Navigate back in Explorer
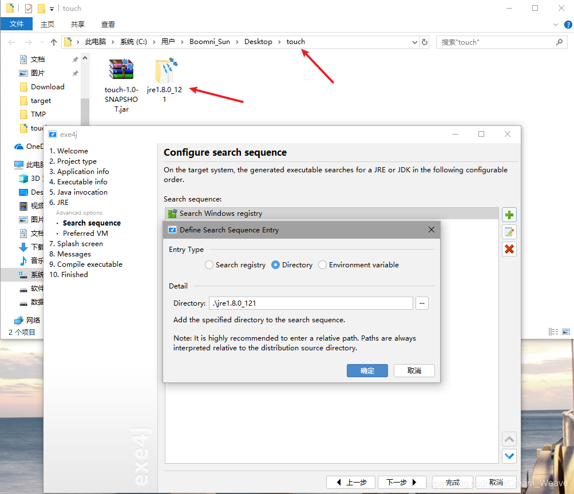 click(11, 42)
